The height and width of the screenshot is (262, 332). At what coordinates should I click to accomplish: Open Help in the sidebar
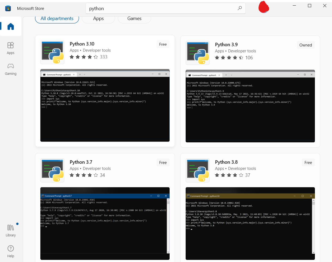[x=11, y=252]
